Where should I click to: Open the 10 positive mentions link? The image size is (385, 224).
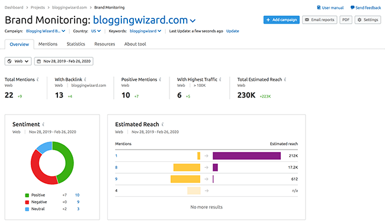click(77, 195)
